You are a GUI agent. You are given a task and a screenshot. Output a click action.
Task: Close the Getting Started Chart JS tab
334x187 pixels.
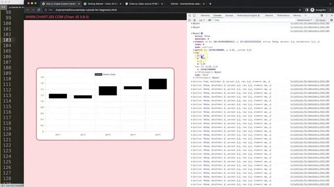point(121,4)
